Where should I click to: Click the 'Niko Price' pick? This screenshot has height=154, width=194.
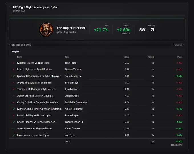tap(71, 63)
